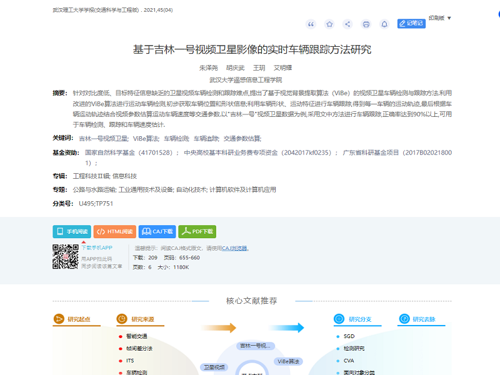
Task: Click the share icon
Action: click(347, 24)
